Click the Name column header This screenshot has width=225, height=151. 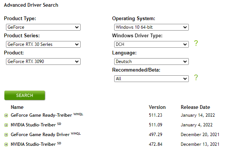tap(17, 107)
